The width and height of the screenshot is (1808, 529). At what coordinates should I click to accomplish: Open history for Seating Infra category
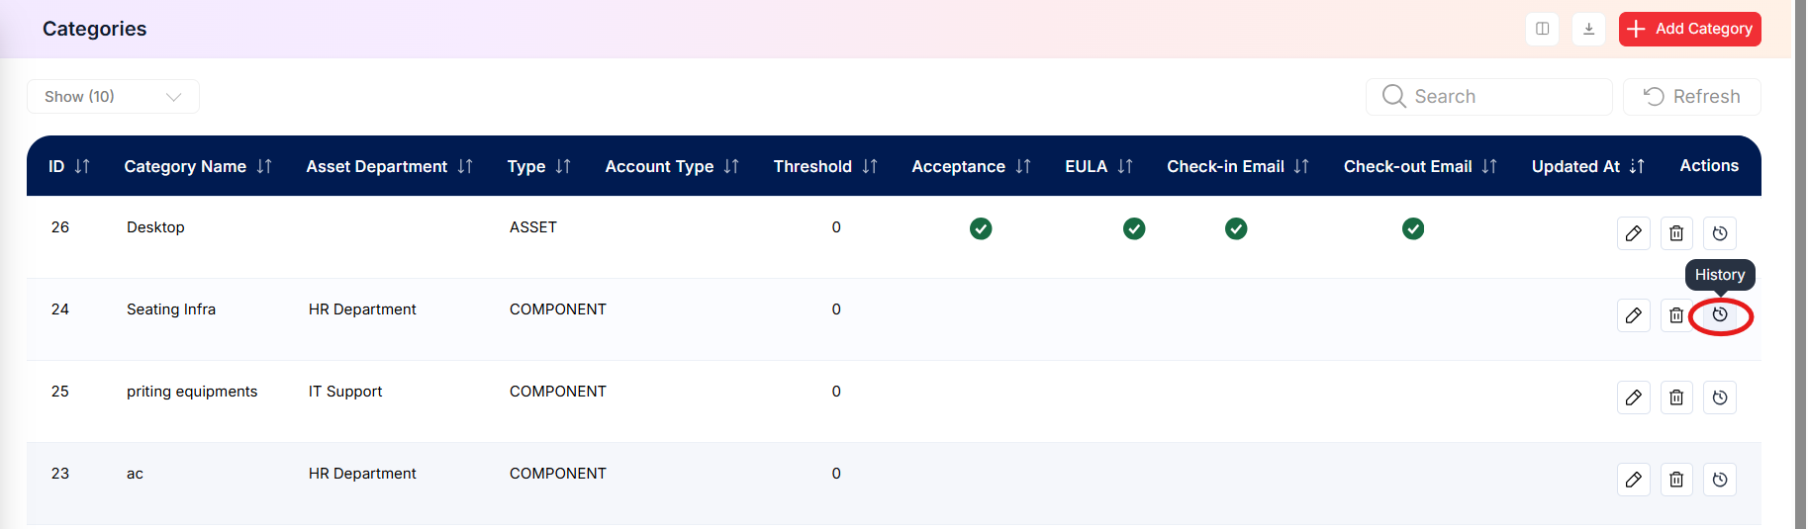[1720, 315]
